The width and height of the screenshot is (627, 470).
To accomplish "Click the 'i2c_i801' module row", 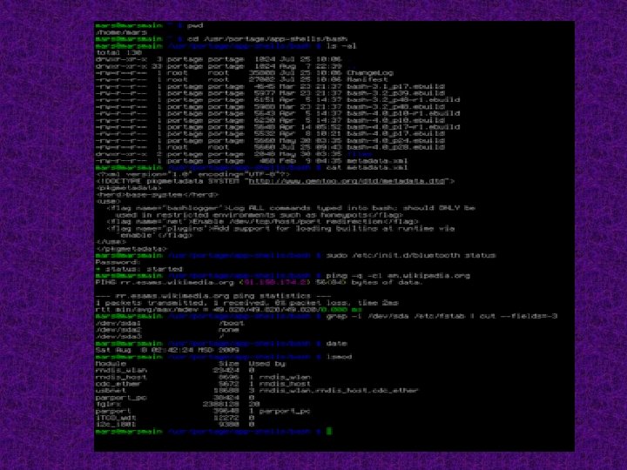I will (x=175, y=425).
